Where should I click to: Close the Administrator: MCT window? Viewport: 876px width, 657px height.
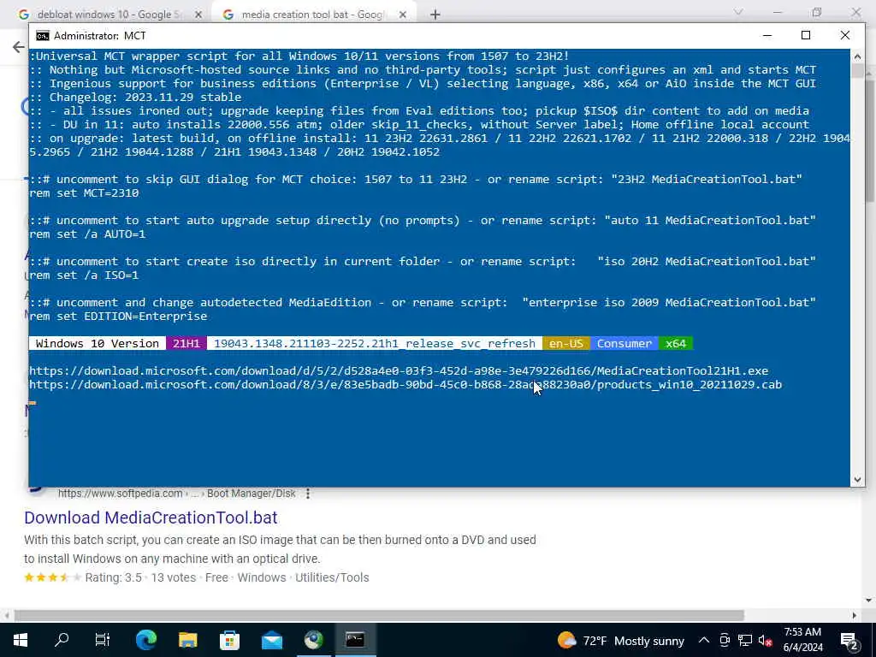(x=844, y=36)
